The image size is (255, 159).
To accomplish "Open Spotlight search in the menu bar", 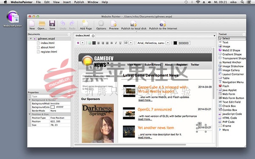I will tap(242, 2).
